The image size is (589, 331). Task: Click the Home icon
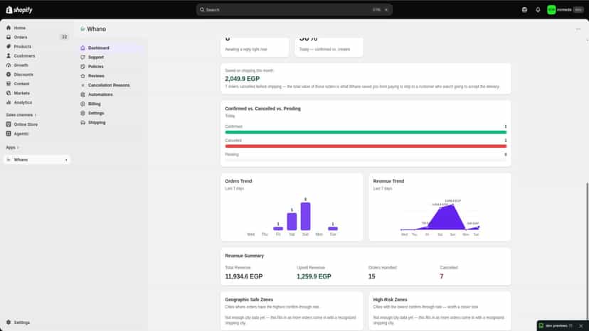click(x=9, y=28)
